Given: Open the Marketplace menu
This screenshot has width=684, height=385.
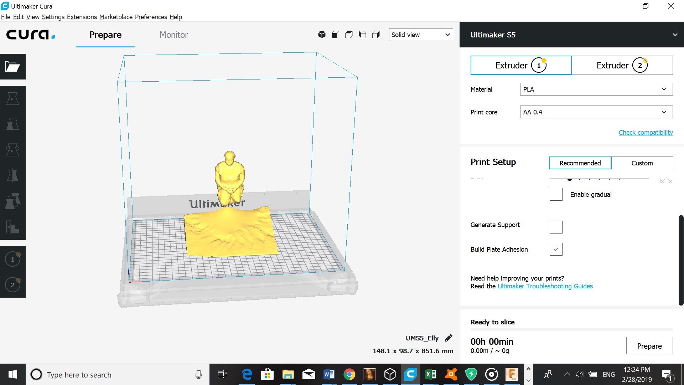Looking at the screenshot, I should [116, 17].
